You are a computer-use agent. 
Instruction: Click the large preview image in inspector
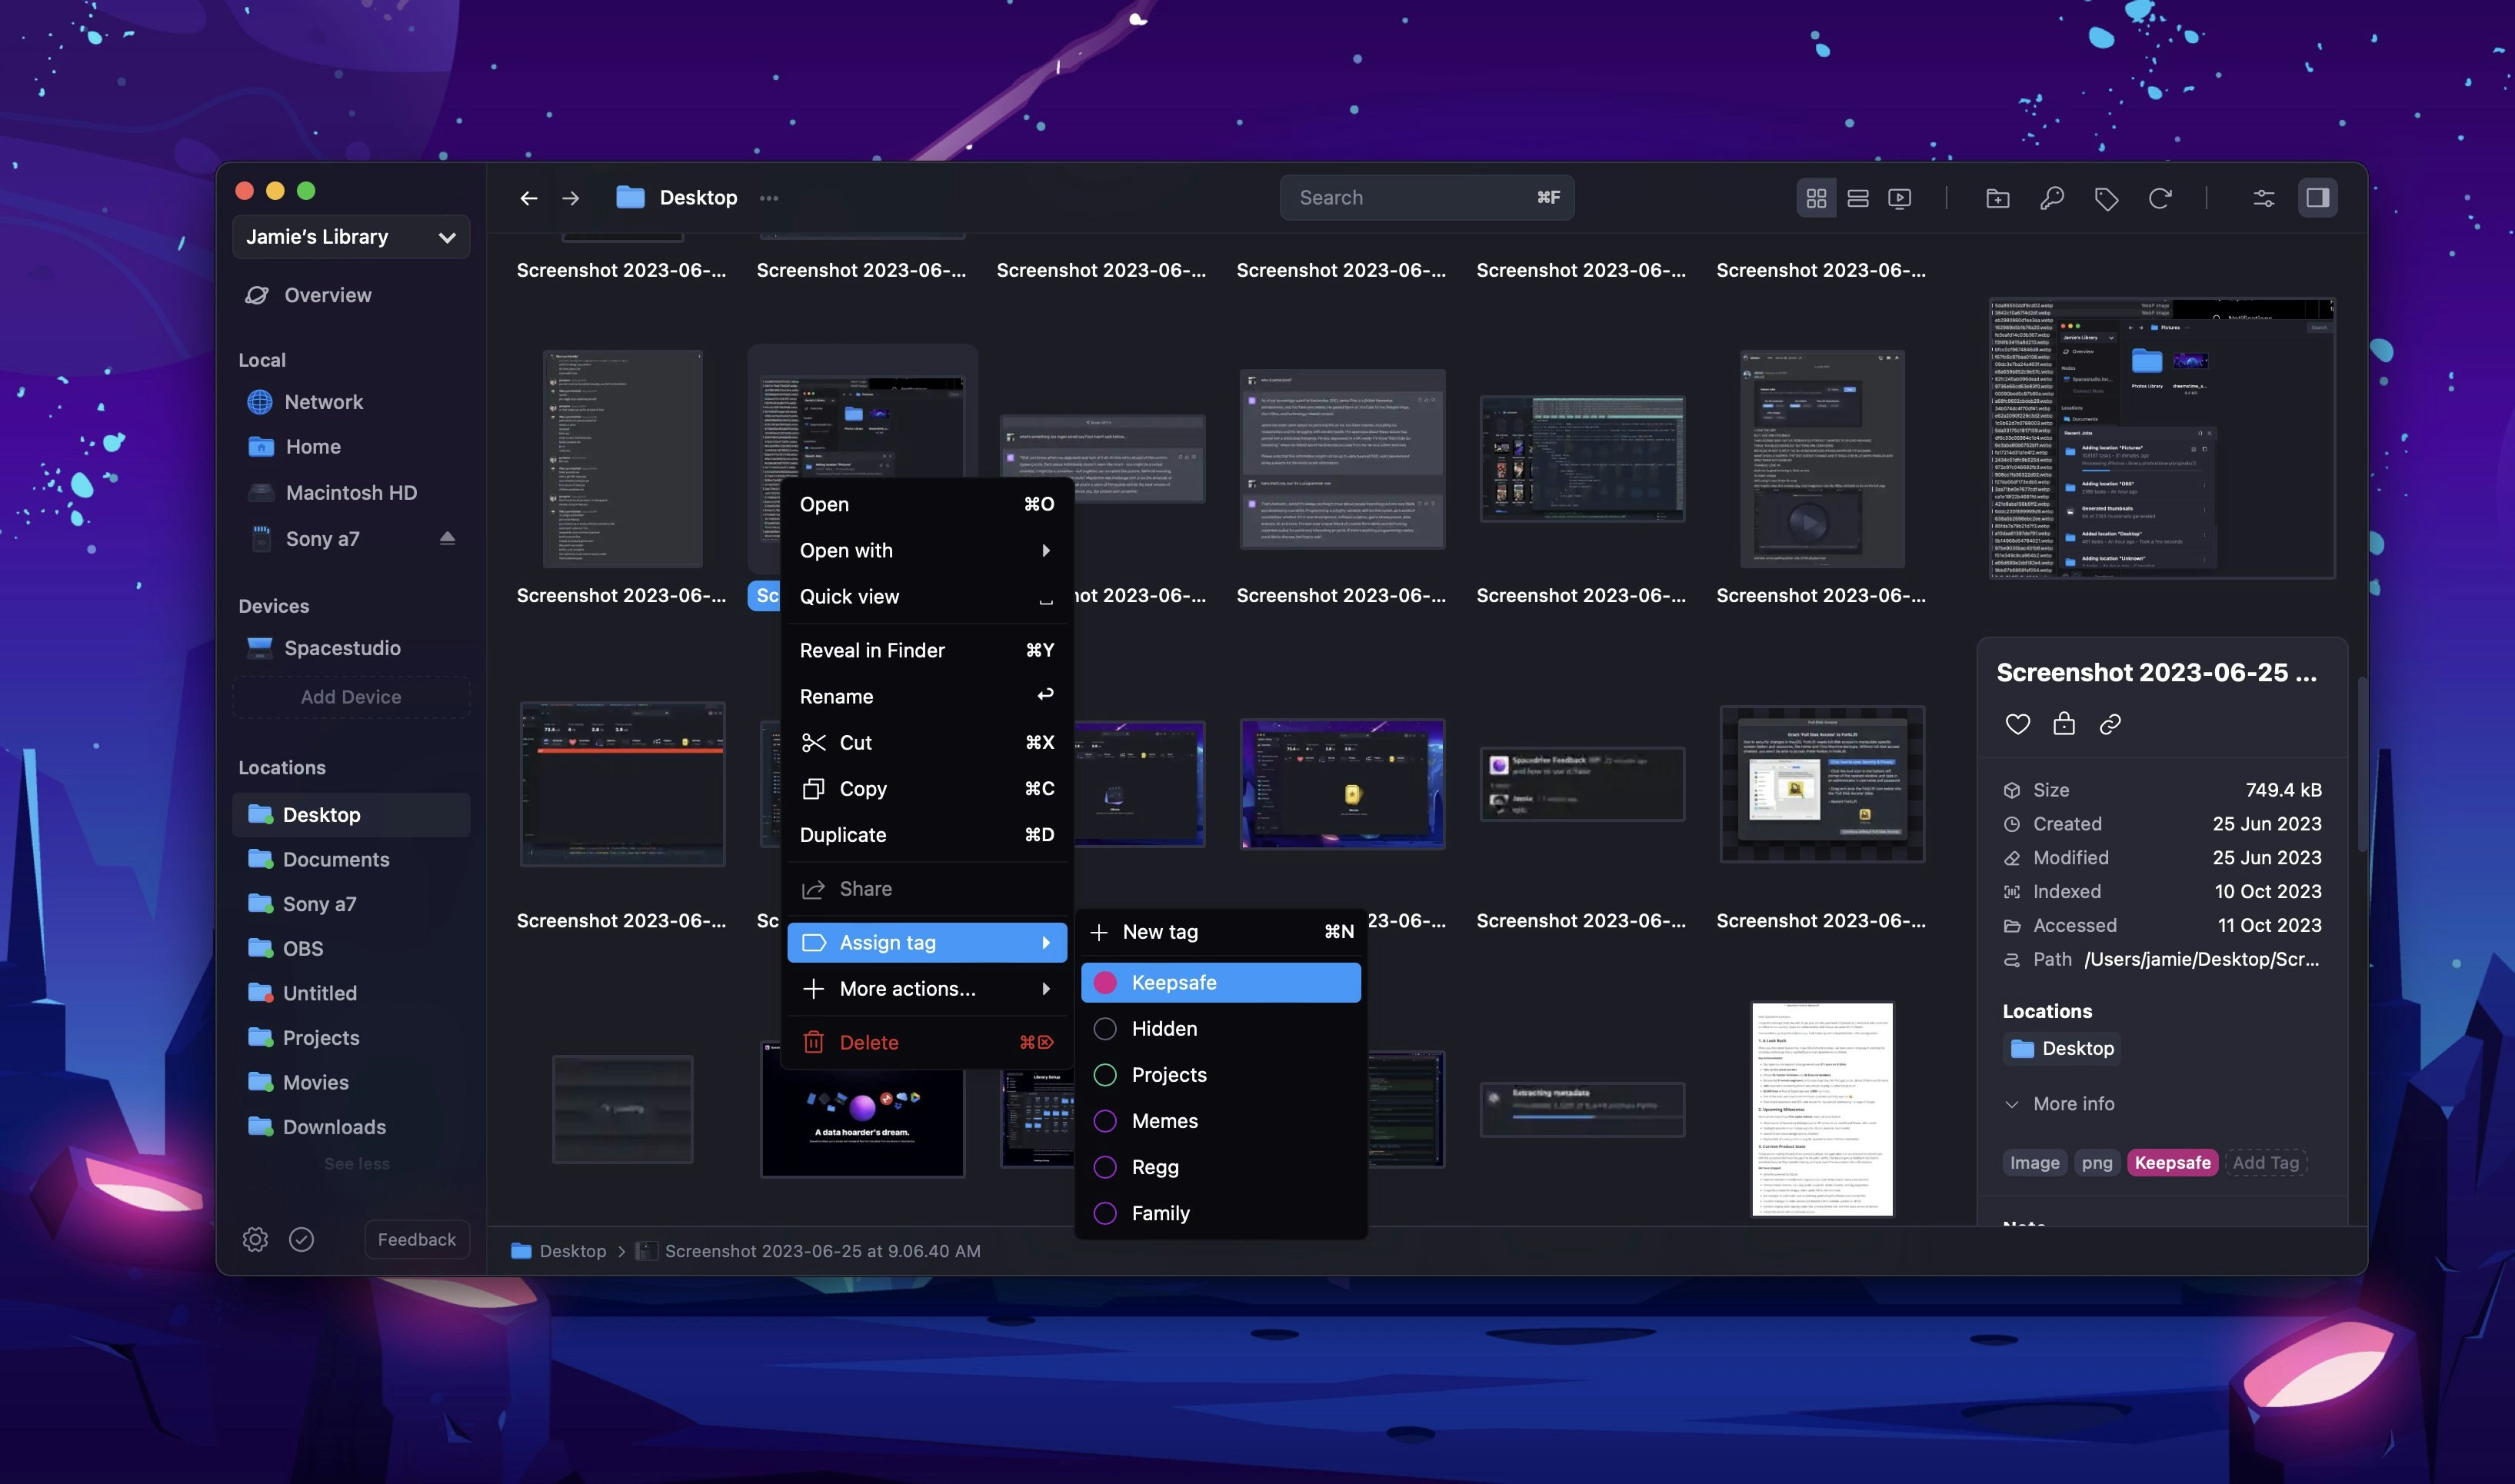pos(2162,438)
